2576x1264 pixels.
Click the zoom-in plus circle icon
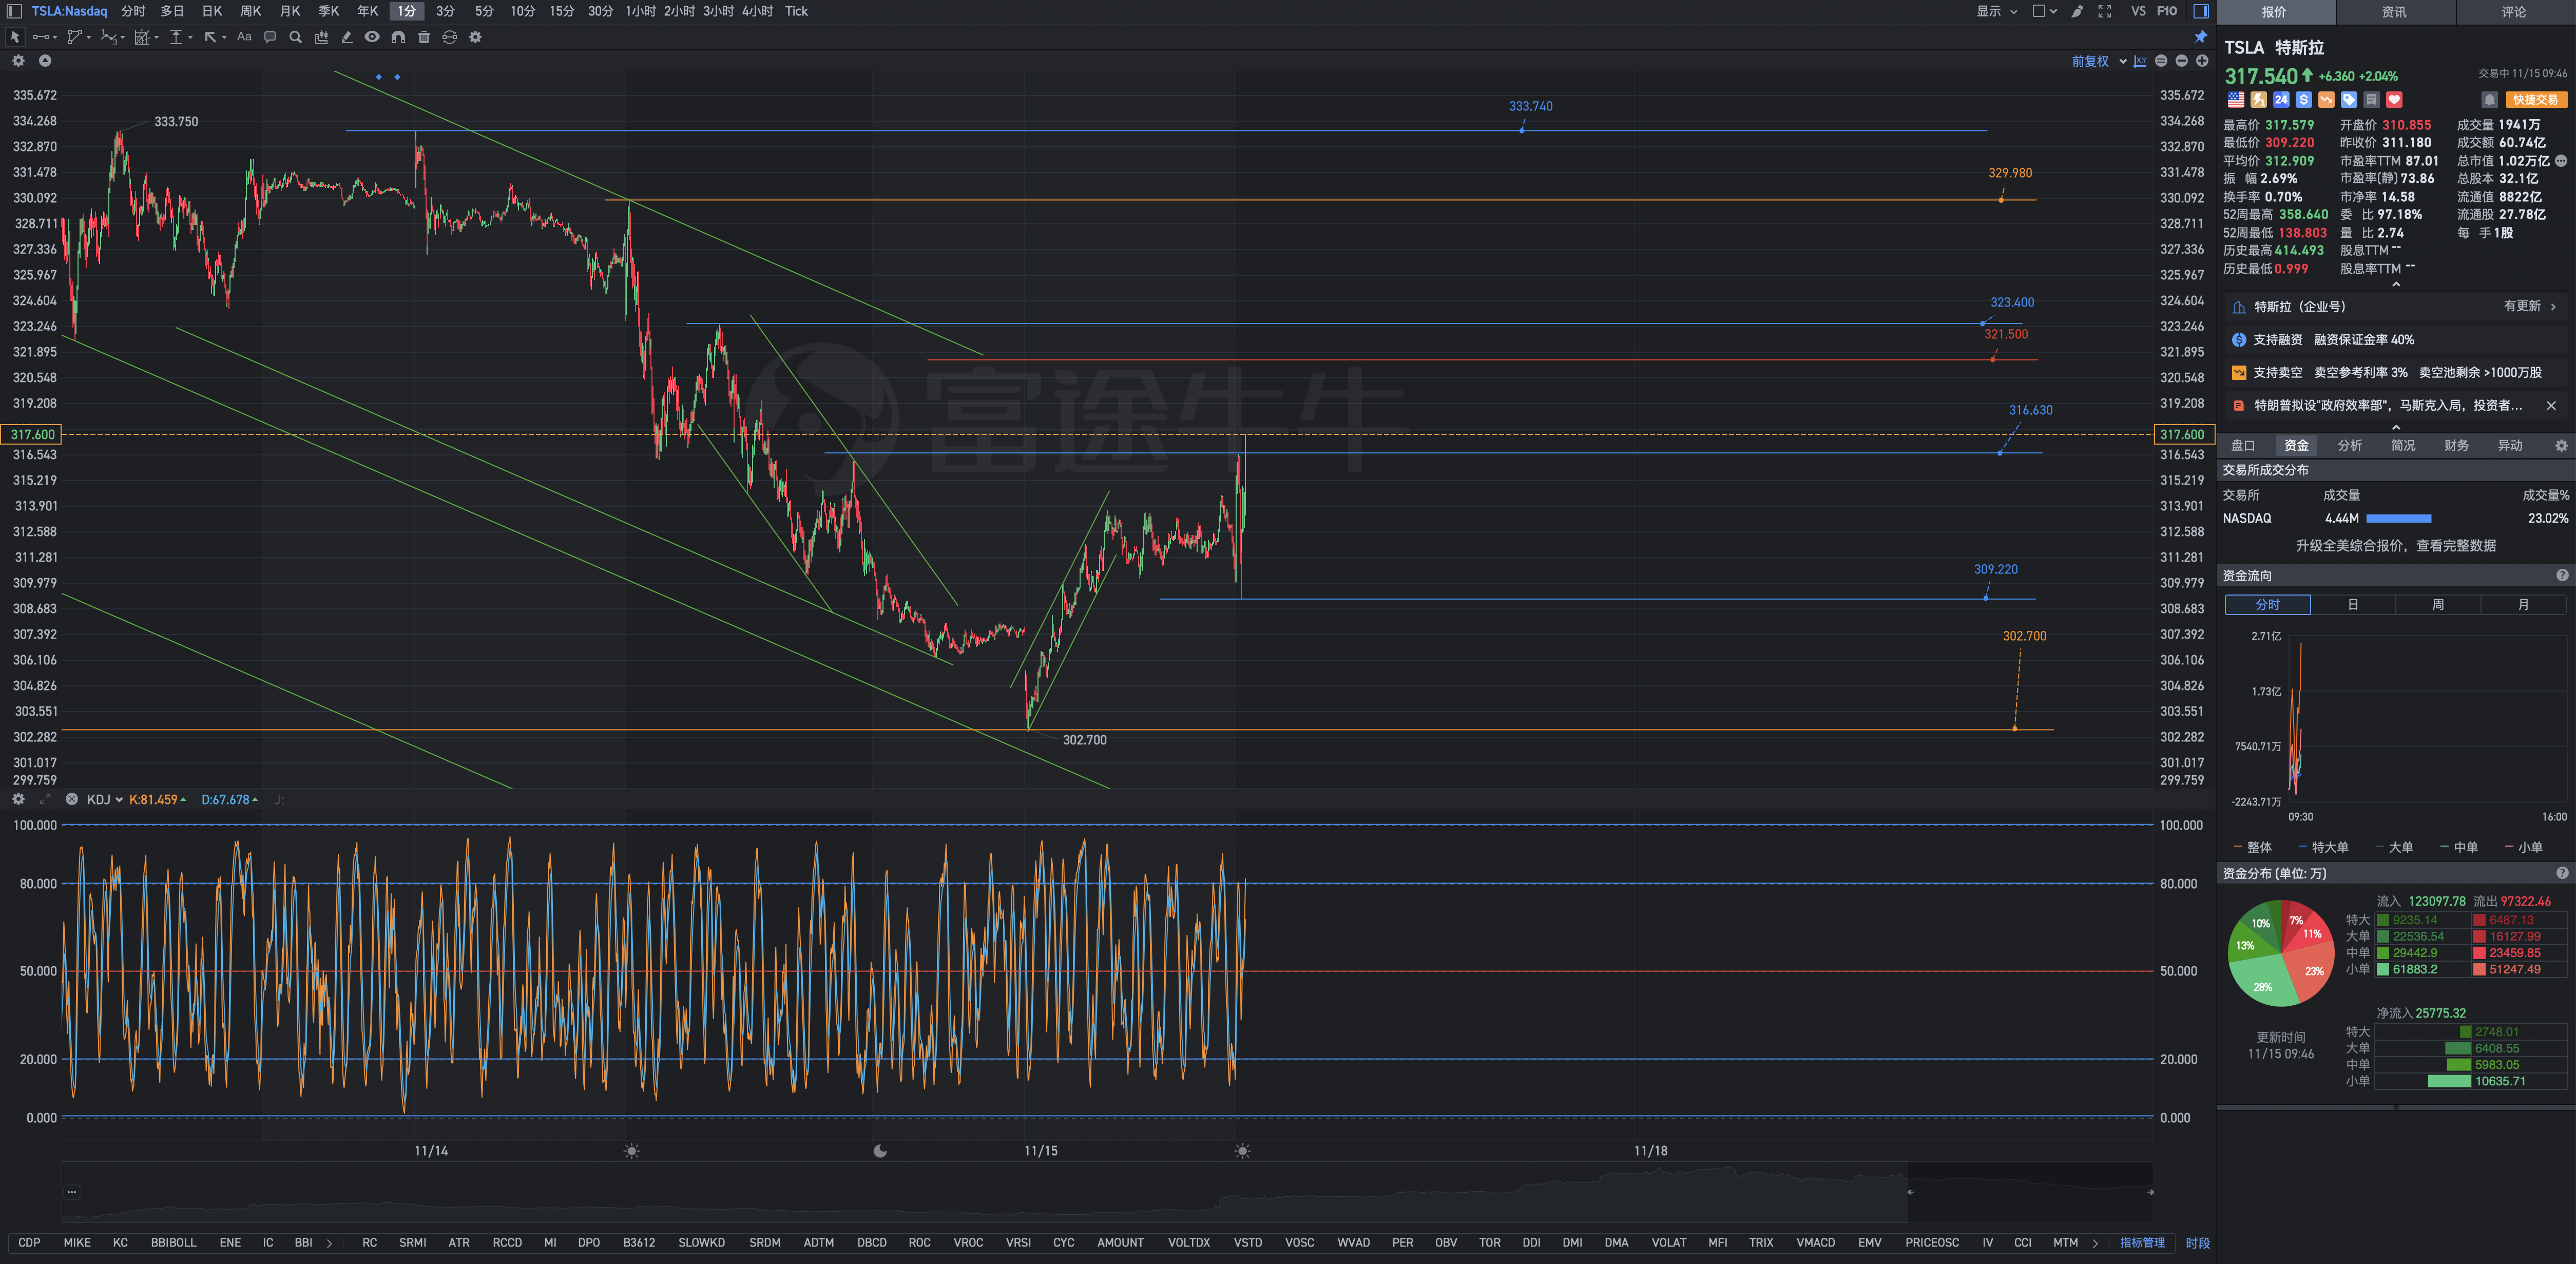tap(2202, 61)
